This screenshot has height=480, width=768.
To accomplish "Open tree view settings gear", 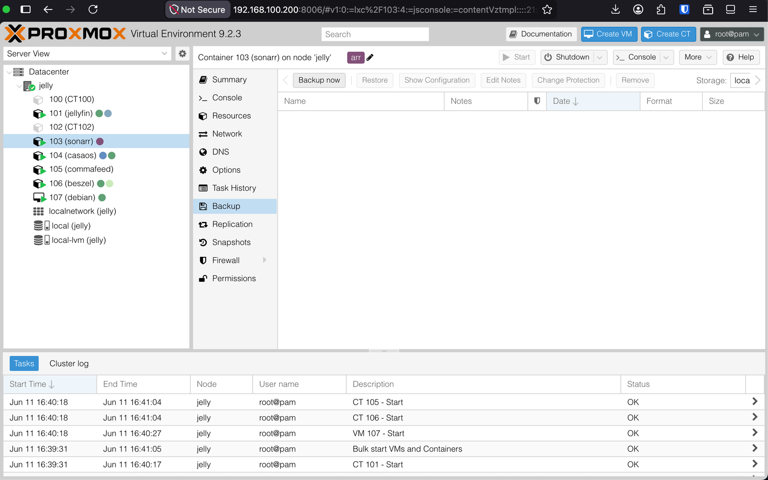I will point(182,53).
